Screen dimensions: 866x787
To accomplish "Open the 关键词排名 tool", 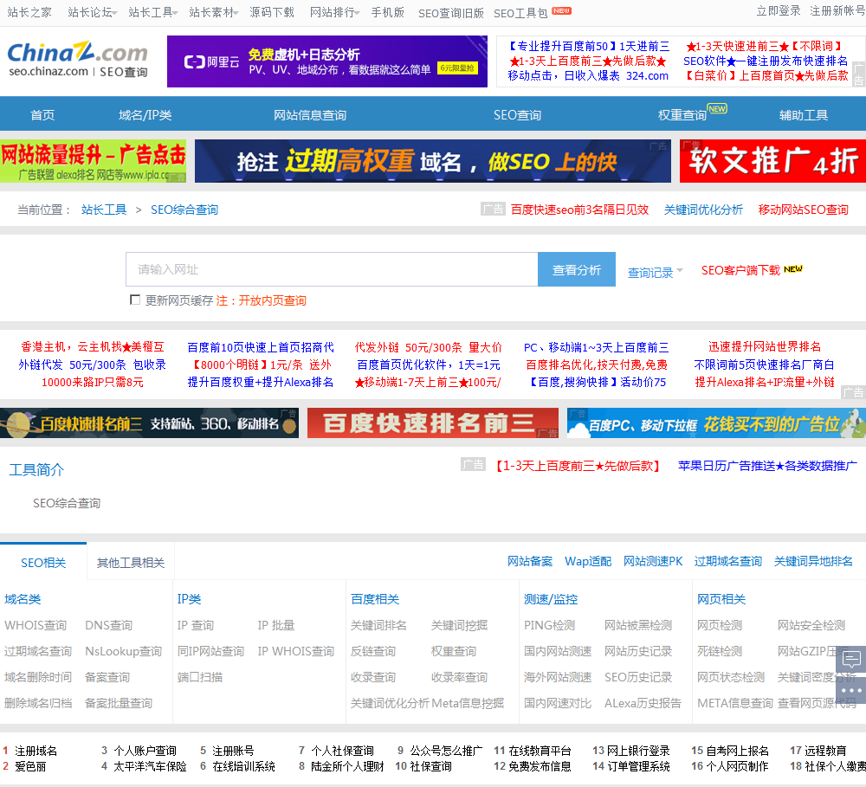I will (378, 625).
